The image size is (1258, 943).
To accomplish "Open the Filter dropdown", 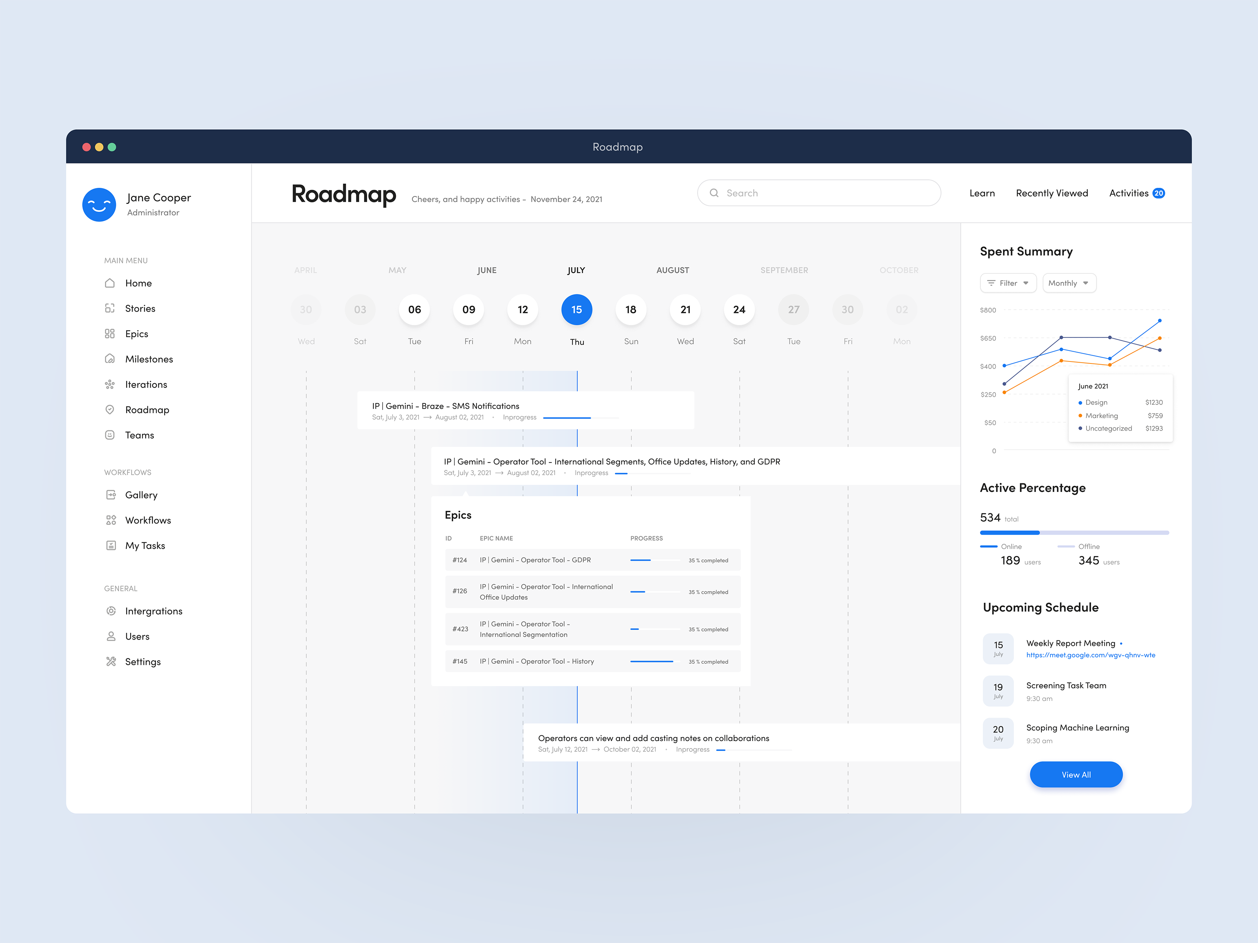I will click(x=1008, y=283).
